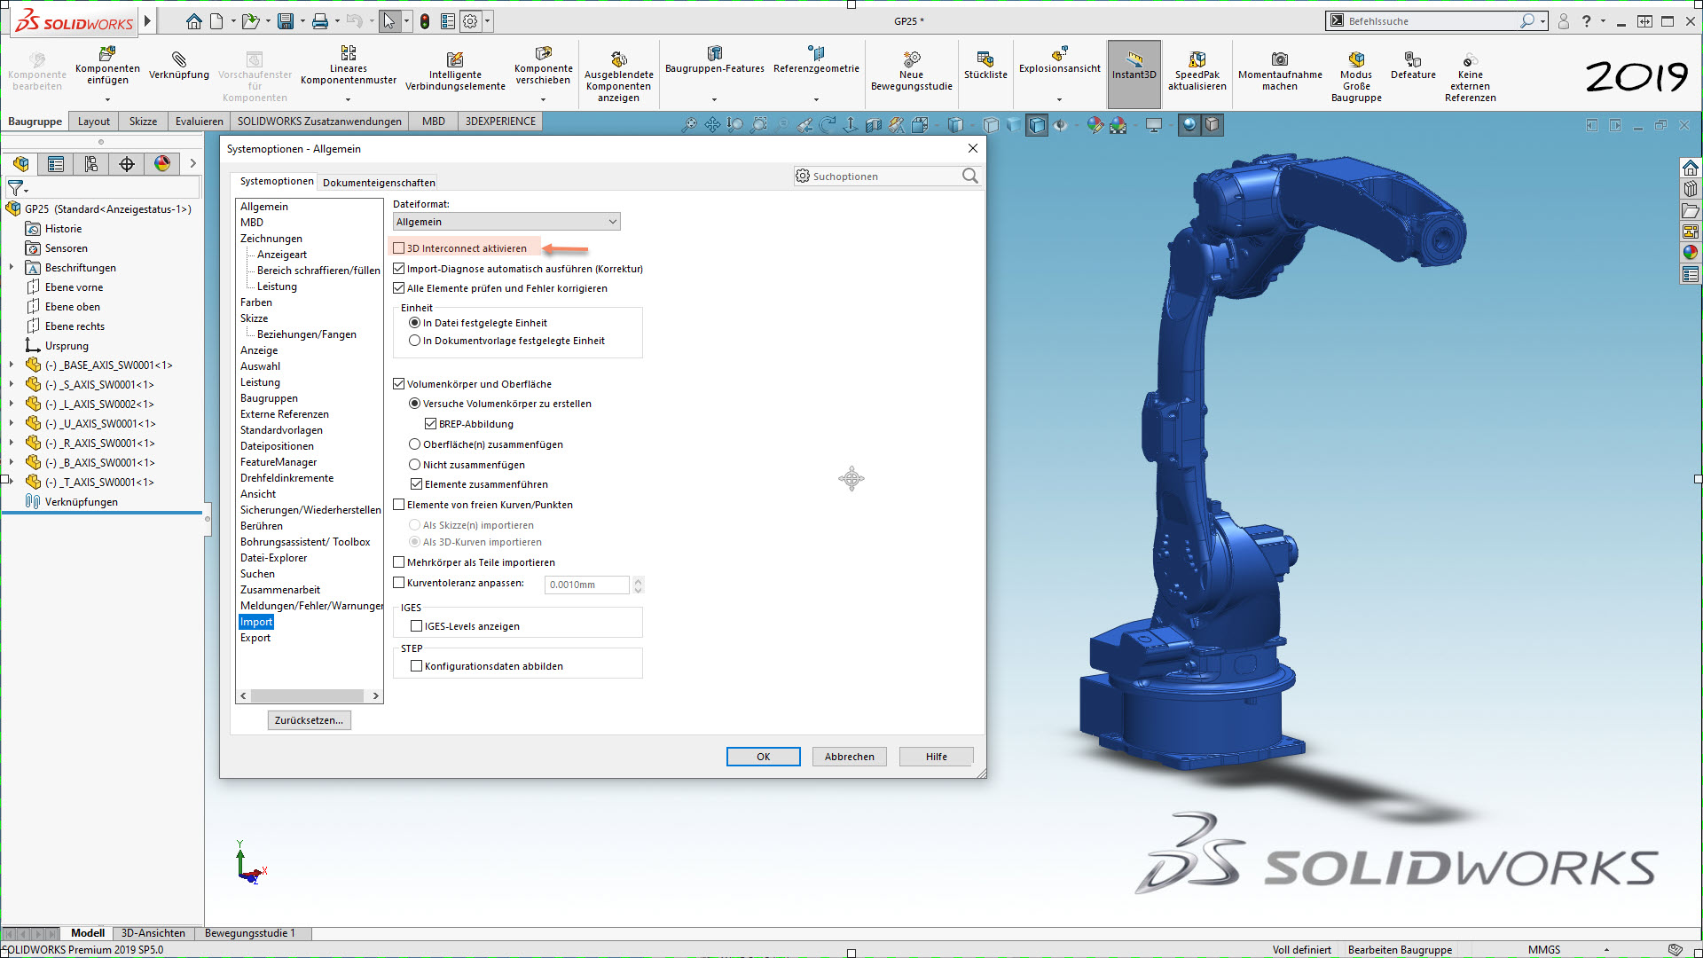Expand FeatureManager tabs with right chevron
The width and height of the screenshot is (1703, 958).
(192, 164)
